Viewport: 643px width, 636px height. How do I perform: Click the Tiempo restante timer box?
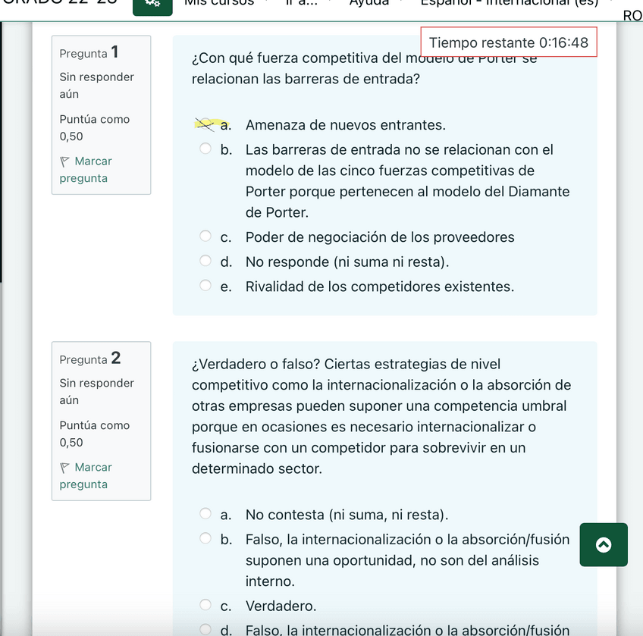509,42
